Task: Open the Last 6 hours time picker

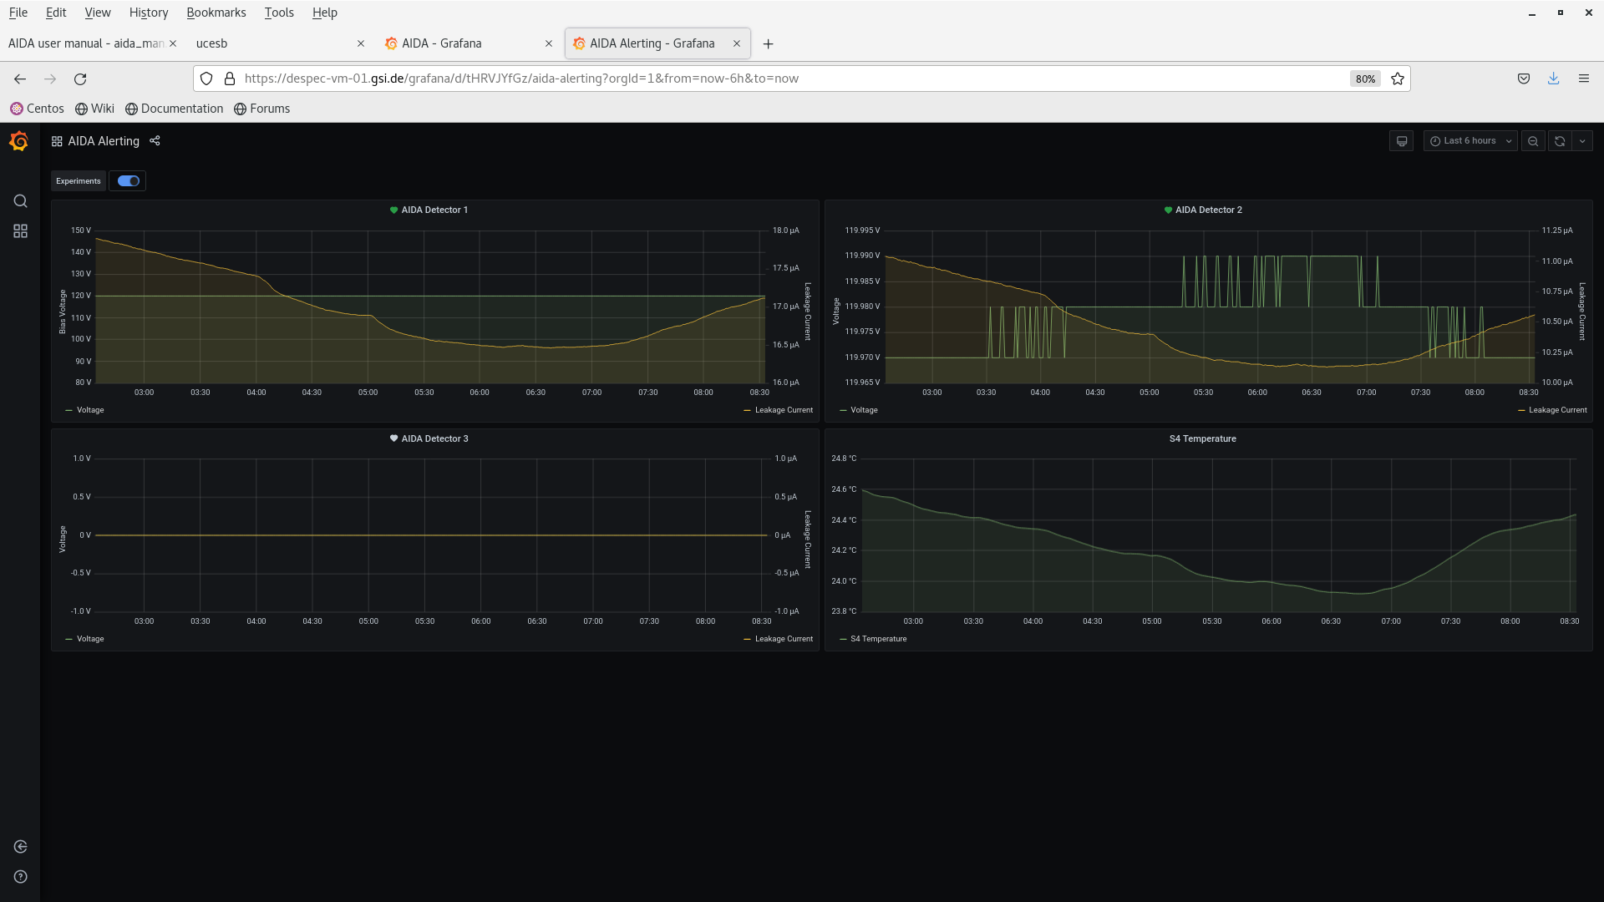Action: point(1469,141)
